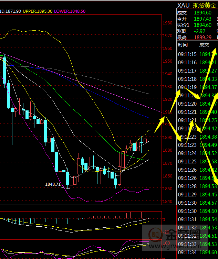Image resolution: width=218 pixels, height=259 pixels.
Task: Click the 成交 column header in tick list
Action: click(x=204, y=45)
